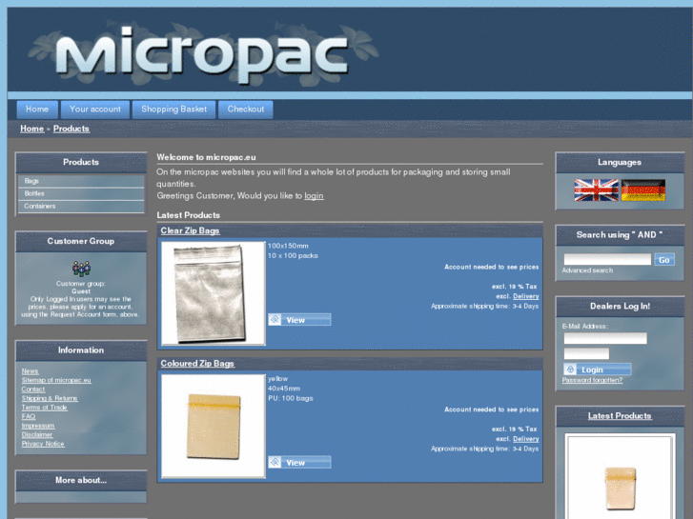The image size is (693, 519).
Task: Click the View icon for Clear Zip Bags
Action: 275,319
